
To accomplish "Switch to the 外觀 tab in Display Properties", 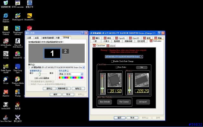I will (58, 38).
